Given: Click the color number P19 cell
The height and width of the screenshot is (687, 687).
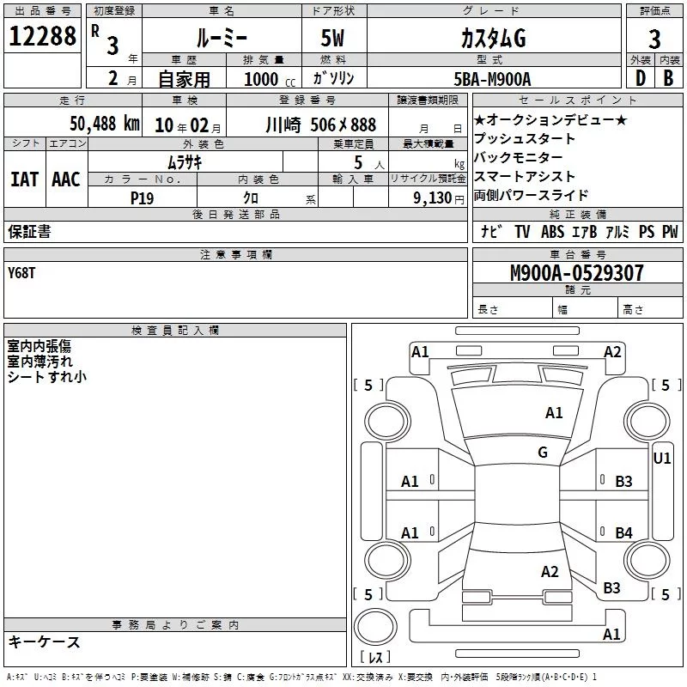Looking at the screenshot, I should coord(143,198).
